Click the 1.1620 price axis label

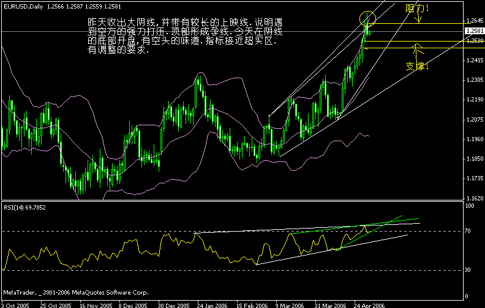(x=475, y=198)
